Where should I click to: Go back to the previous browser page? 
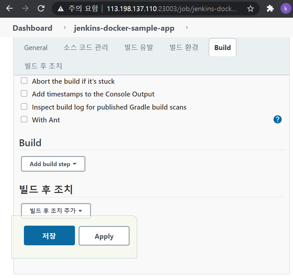click(x=9, y=9)
